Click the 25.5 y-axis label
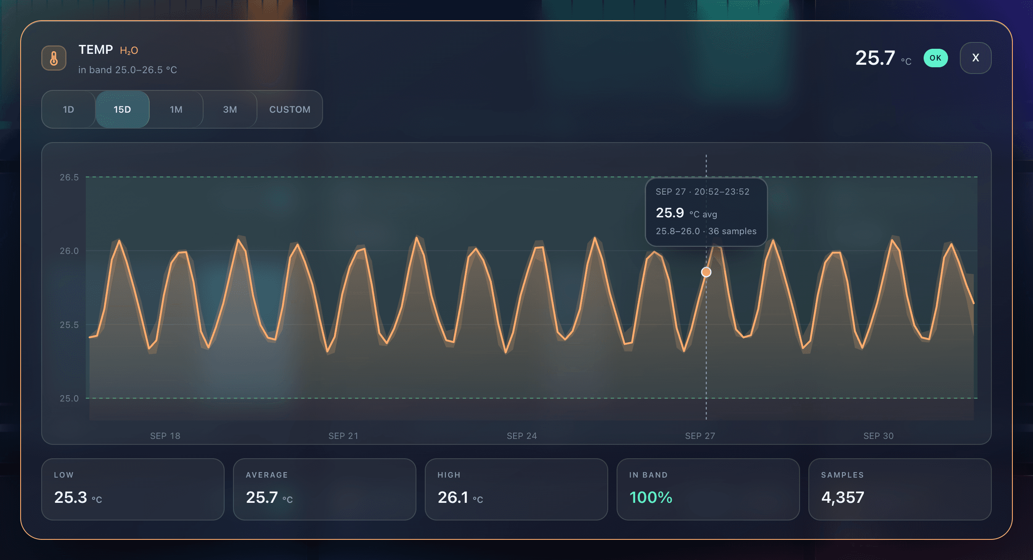This screenshot has height=560, width=1033. click(x=69, y=325)
